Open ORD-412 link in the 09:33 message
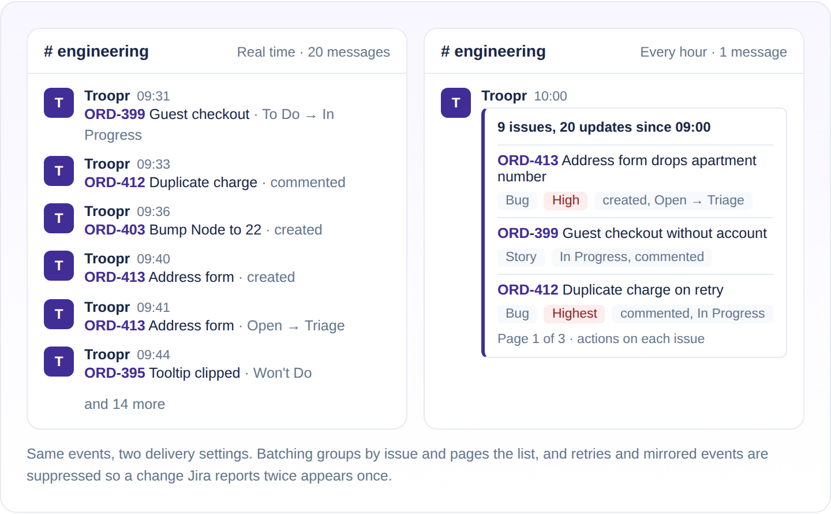The image size is (831, 514). tap(115, 182)
